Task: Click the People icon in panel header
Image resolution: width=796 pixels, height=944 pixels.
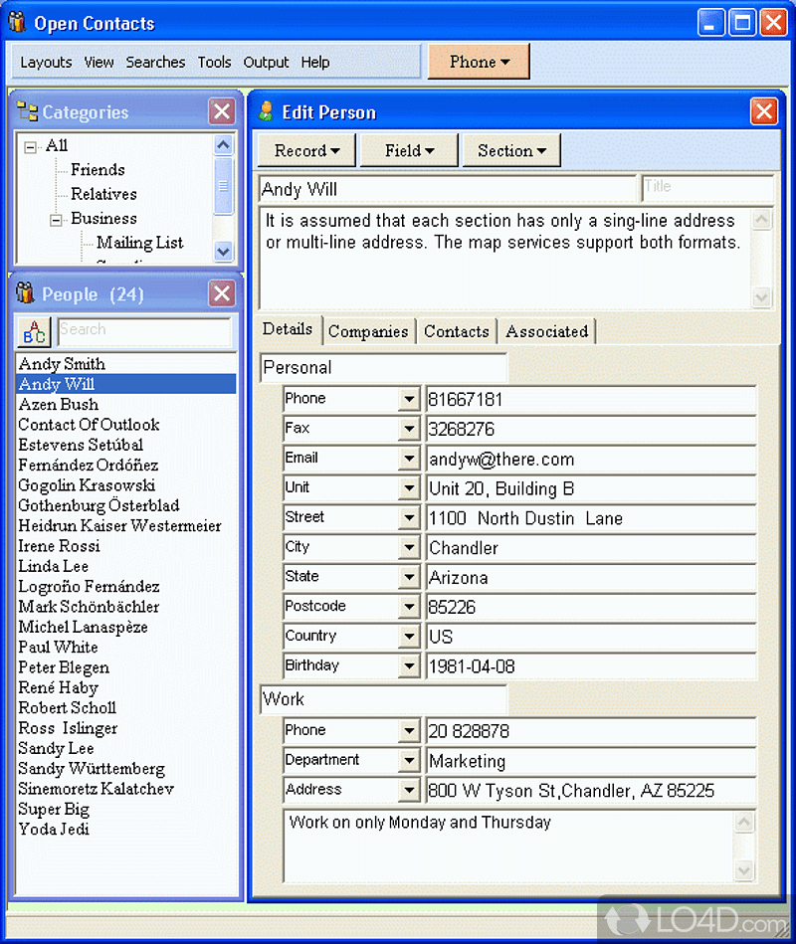Action: 25,293
